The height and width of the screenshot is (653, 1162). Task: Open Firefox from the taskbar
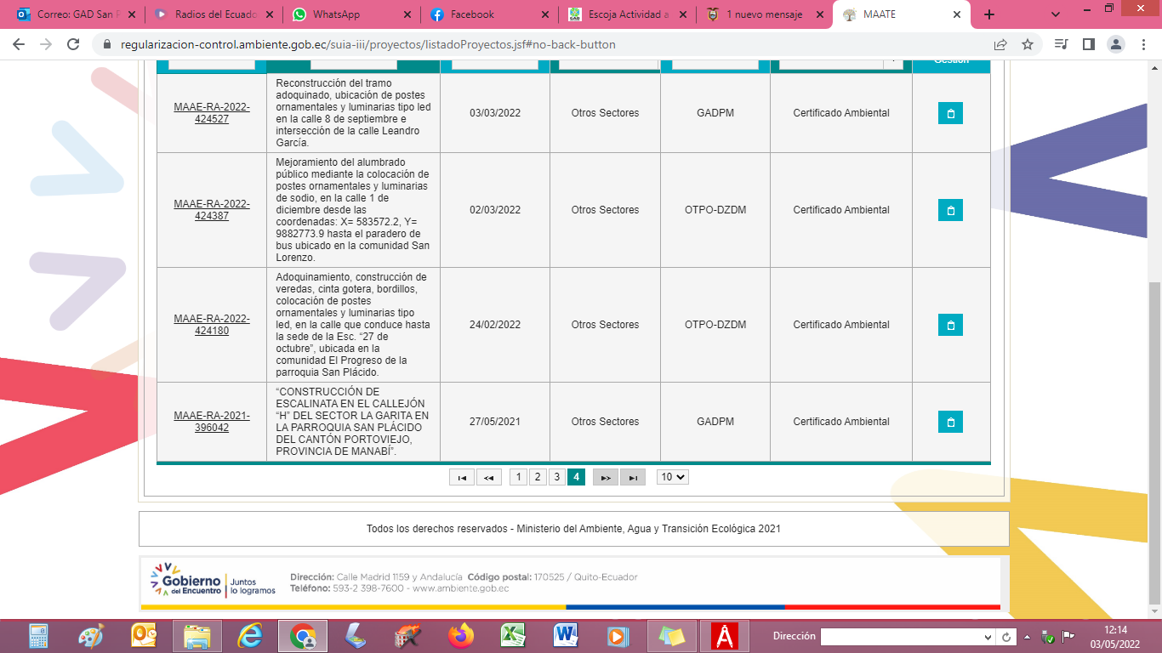[x=461, y=636]
